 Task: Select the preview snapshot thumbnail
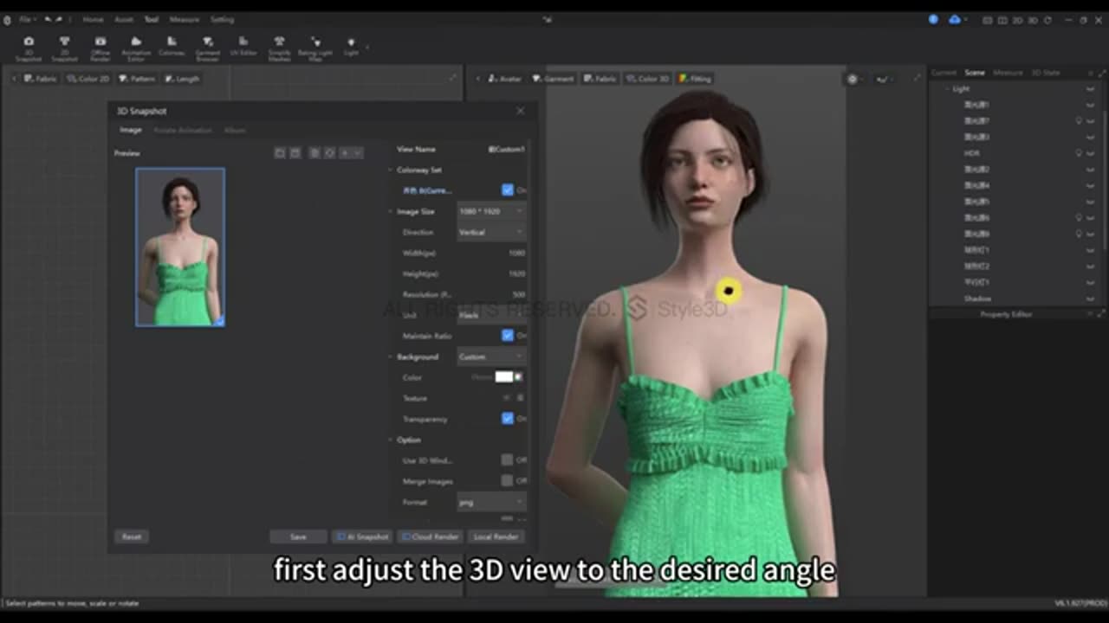pyautogui.click(x=180, y=247)
